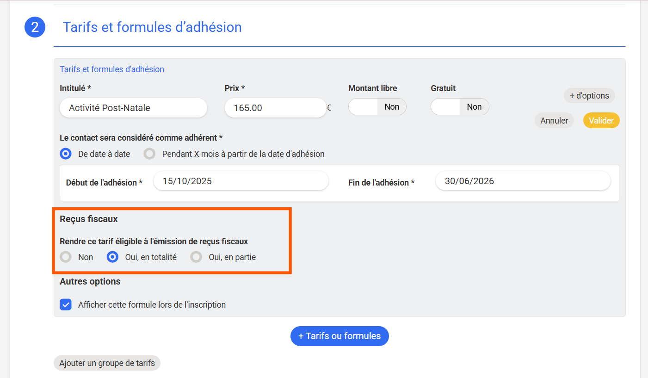This screenshot has height=378, width=648.
Task: Click the Fin de l'adhésion date field
Action: click(523, 181)
